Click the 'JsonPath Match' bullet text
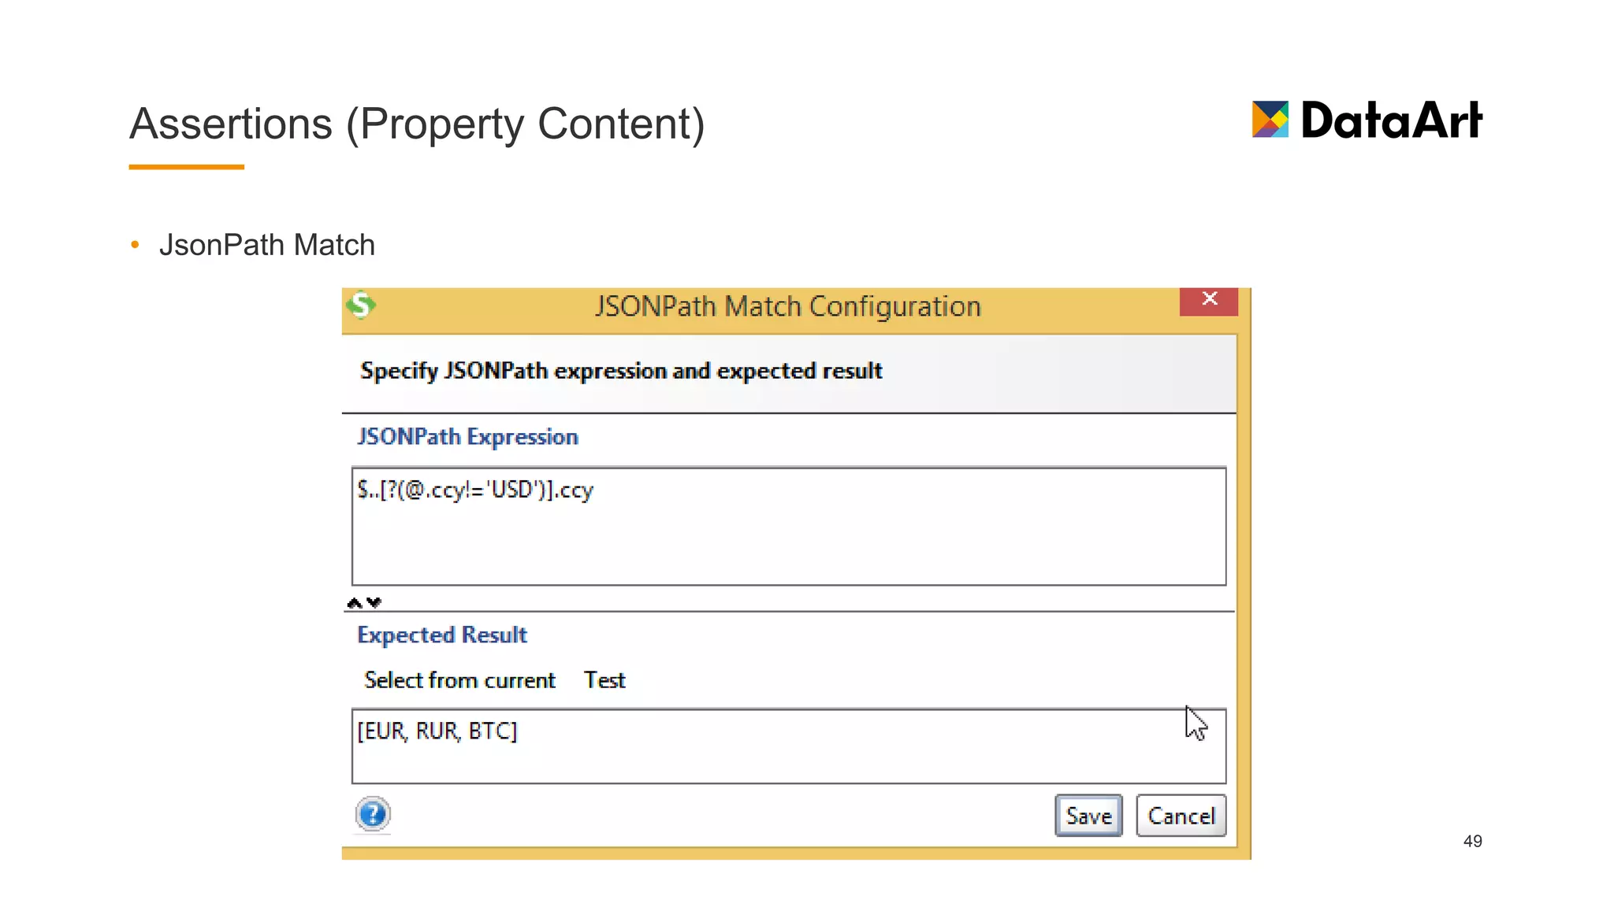This screenshot has width=1614, height=907. pyautogui.click(x=267, y=245)
